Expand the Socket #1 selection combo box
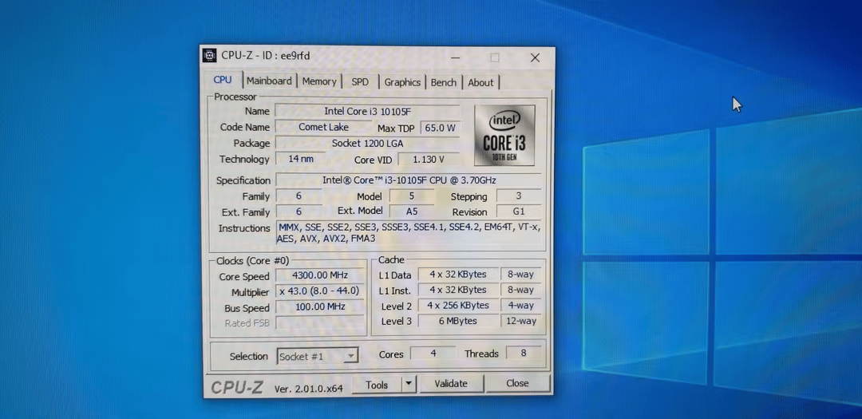Viewport: 862px width, 419px height. click(x=318, y=356)
